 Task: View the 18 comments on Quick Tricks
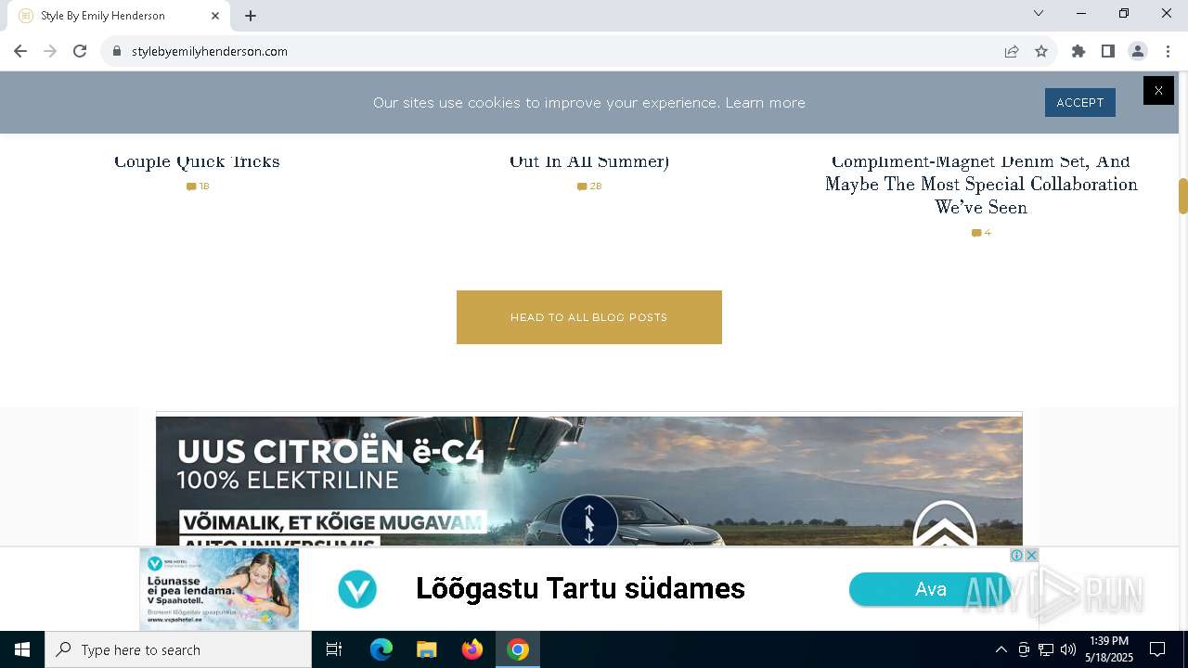(x=198, y=186)
